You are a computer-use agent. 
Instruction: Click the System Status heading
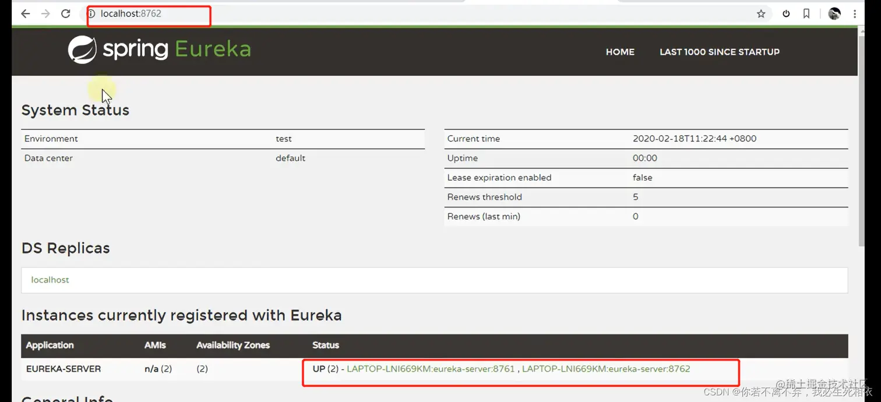click(x=75, y=110)
